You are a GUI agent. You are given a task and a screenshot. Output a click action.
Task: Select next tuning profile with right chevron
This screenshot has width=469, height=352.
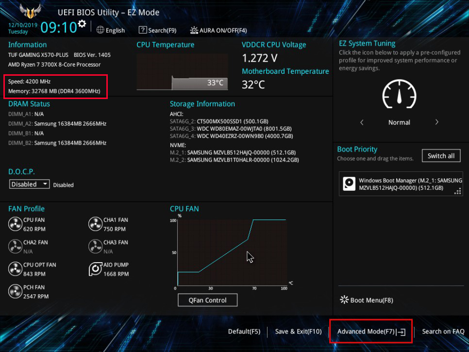[436, 122]
